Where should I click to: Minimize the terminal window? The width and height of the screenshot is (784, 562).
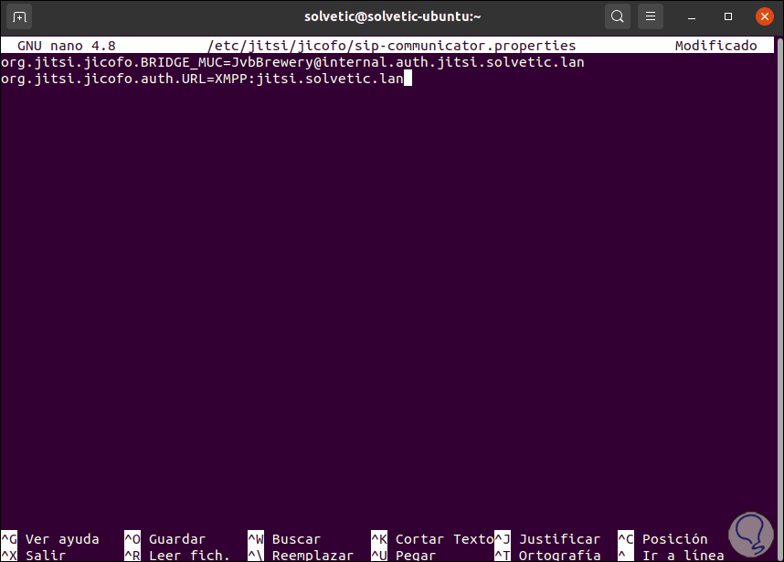[692, 17]
